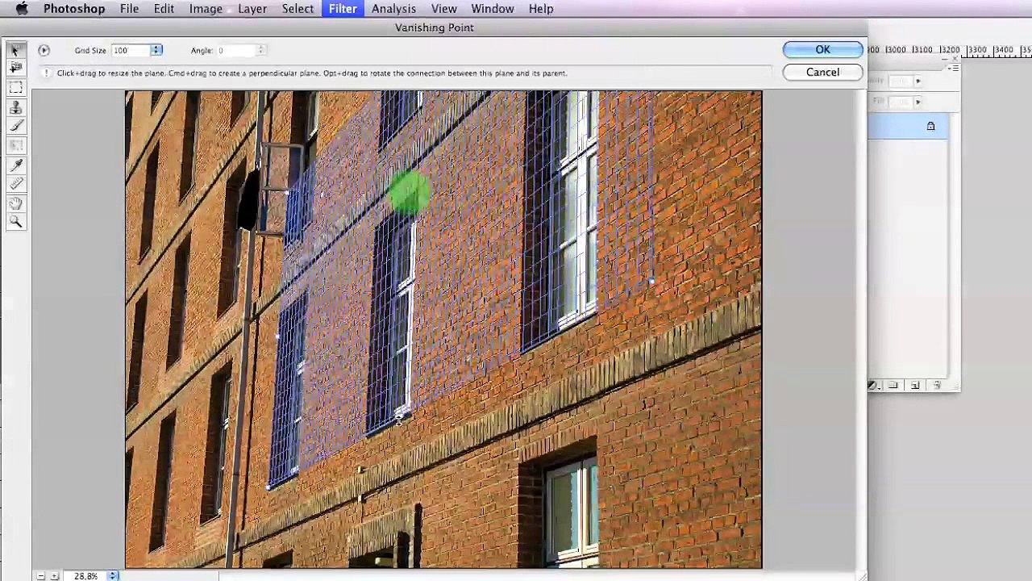This screenshot has height=581, width=1032.
Task: Open zoom percentage dropdown 28.8%
Action: 113,575
